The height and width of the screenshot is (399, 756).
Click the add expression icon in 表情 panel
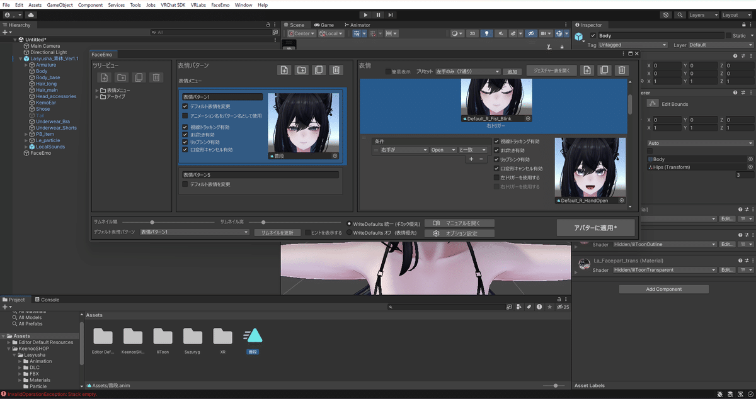[x=587, y=70]
